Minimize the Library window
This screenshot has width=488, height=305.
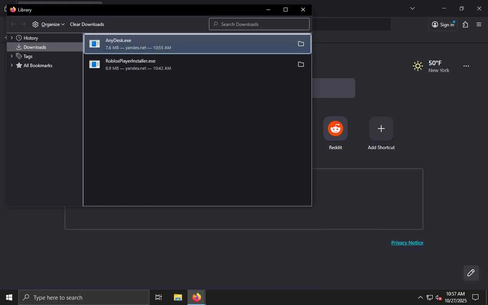(x=268, y=10)
